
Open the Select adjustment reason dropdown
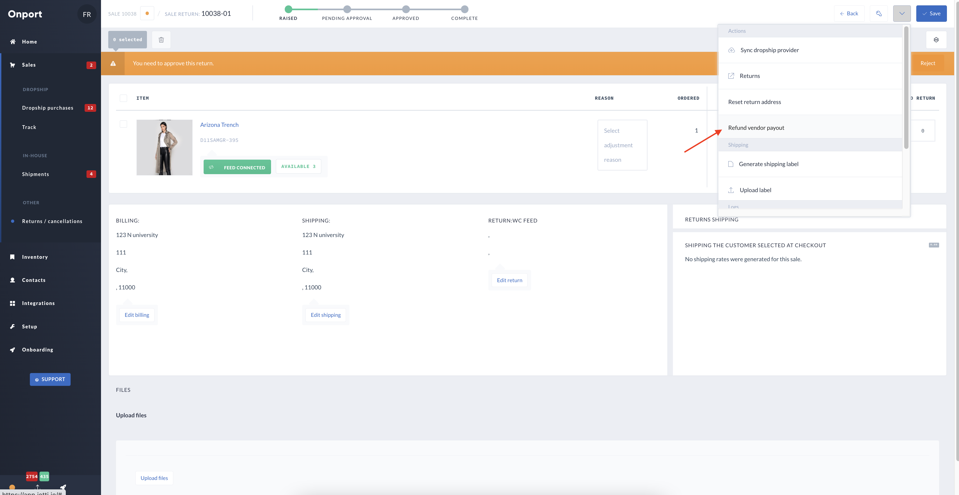point(622,145)
